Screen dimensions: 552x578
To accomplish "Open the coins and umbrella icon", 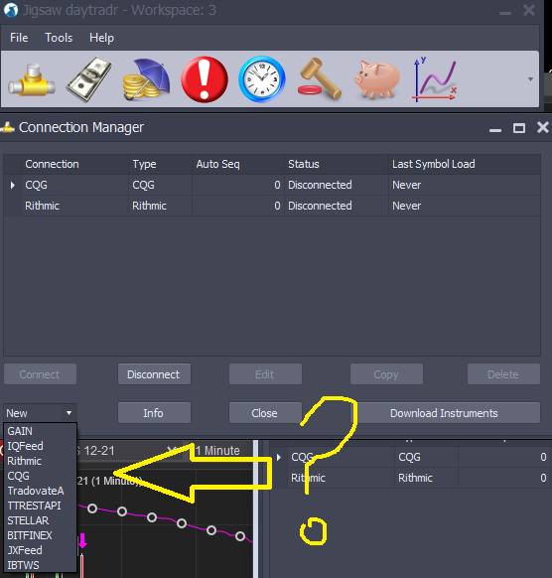I will pyautogui.click(x=146, y=79).
